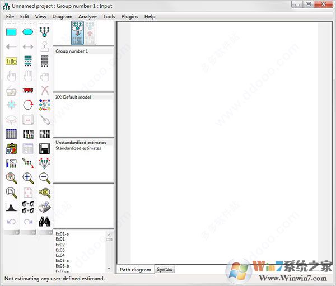The width and height of the screenshot is (336, 286).
Task: Select Unstandardized estimates option
Action: pyautogui.click(x=84, y=143)
